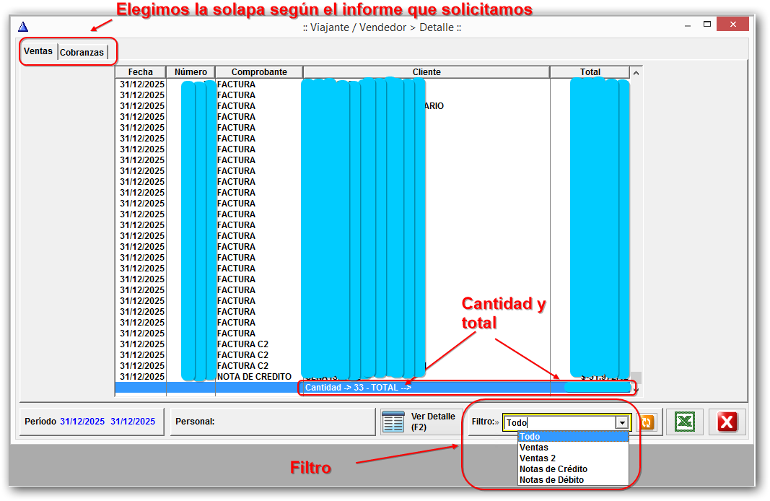Click the Total column header
Screen dimensions: 770x501
coord(590,72)
